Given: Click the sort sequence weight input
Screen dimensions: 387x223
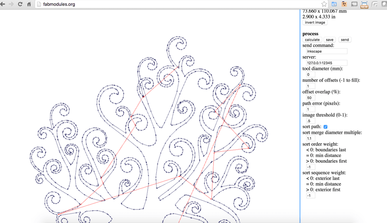Looking at the screenshot, I should pos(311,196).
